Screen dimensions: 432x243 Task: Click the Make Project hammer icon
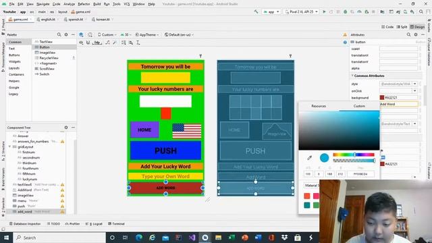pos(256,12)
